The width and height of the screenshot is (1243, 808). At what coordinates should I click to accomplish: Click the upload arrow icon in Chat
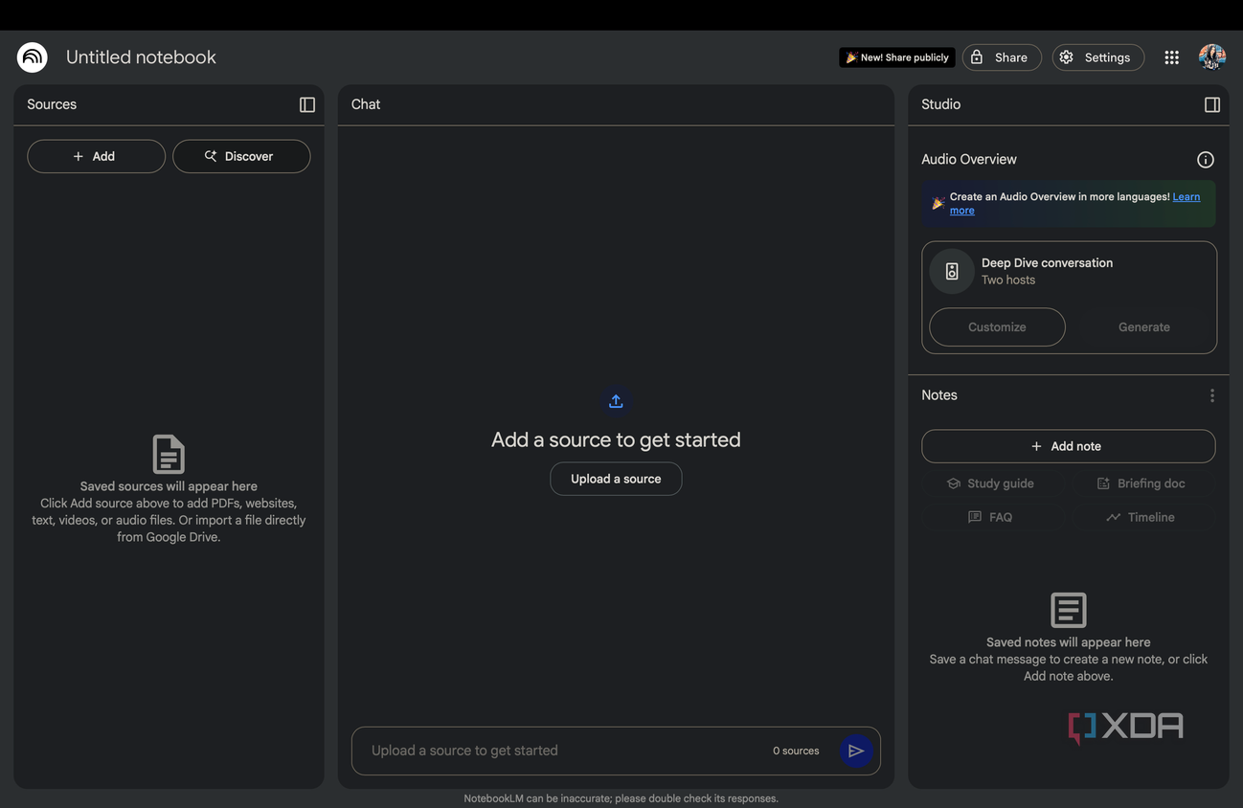click(x=616, y=401)
